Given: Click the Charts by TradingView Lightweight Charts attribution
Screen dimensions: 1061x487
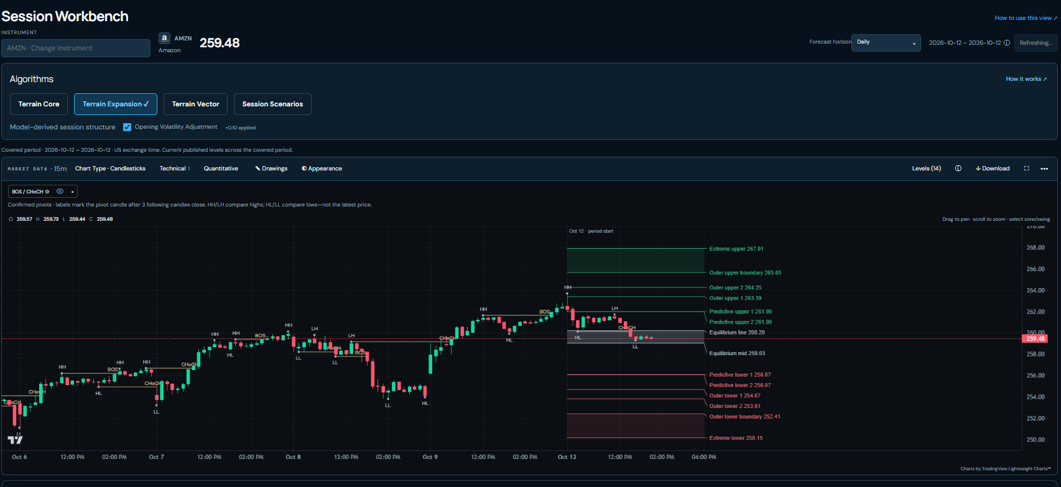Looking at the screenshot, I should tap(1006, 469).
